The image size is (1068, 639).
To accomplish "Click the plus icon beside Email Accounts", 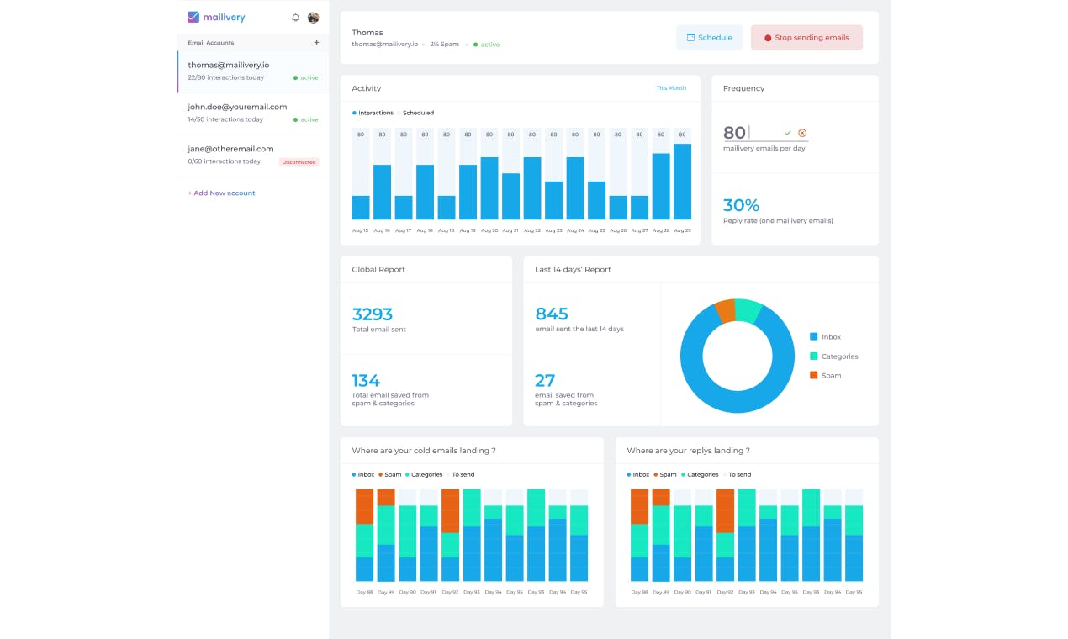I will coord(316,42).
